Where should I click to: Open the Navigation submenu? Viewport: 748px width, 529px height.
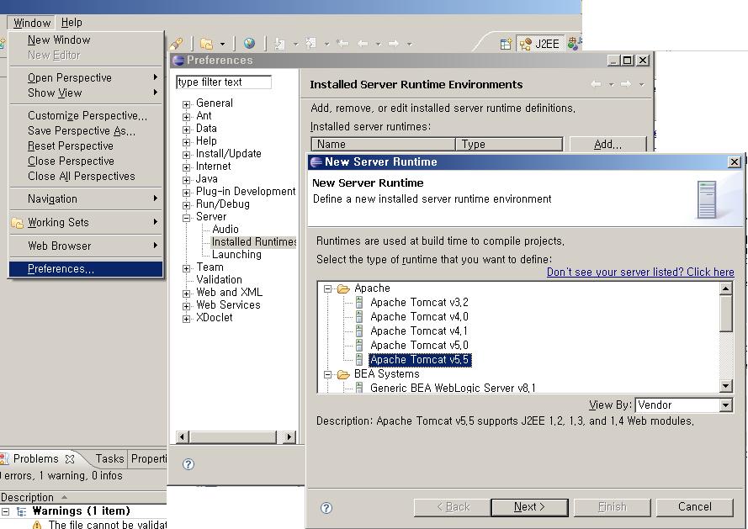click(86, 199)
